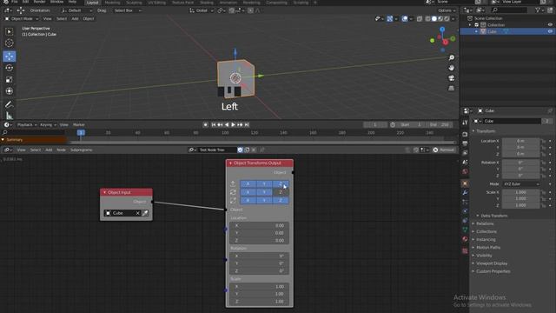Click the Rotation row icon in node
Image resolution: width=556 pixels, height=313 pixels.
(x=233, y=192)
